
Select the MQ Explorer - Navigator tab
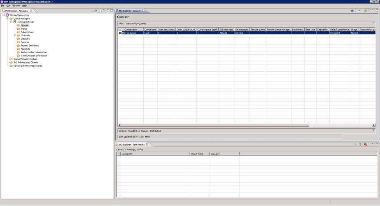(x=16, y=11)
